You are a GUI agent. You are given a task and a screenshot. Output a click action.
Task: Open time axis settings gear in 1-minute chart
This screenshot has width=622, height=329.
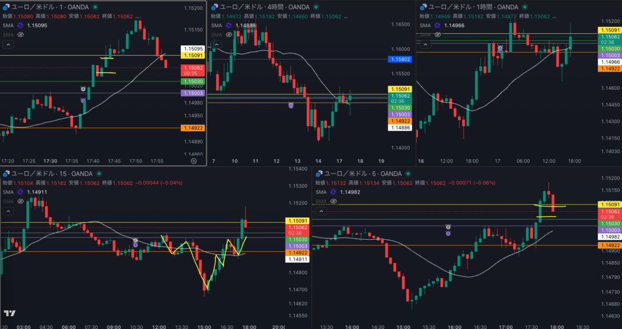(193, 161)
